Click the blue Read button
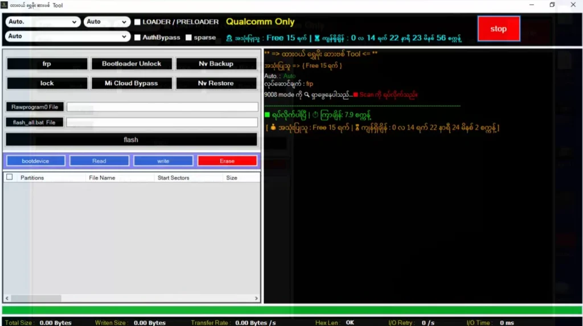Screen dimensions: 583x326 click(x=99, y=161)
